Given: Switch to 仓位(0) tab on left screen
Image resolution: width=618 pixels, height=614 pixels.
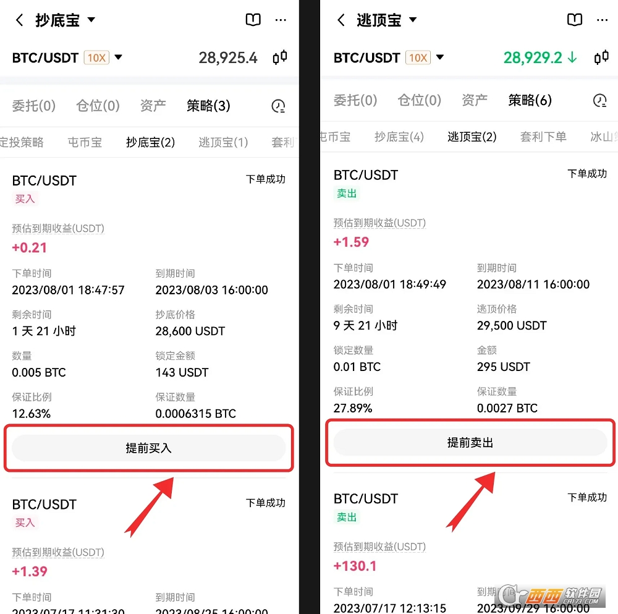Looking at the screenshot, I should 98,106.
